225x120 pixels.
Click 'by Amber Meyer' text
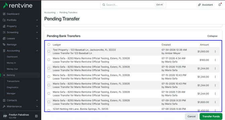pyautogui.click(x=171, y=53)
